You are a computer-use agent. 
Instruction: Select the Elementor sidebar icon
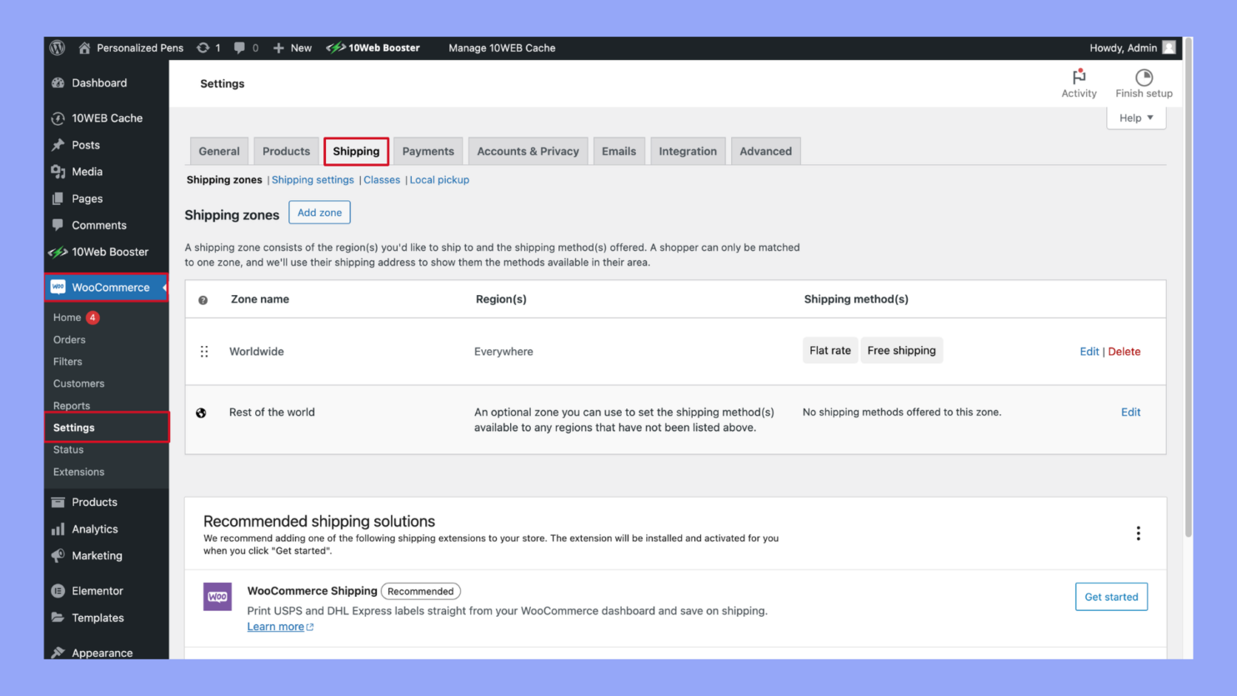(58, 591)
